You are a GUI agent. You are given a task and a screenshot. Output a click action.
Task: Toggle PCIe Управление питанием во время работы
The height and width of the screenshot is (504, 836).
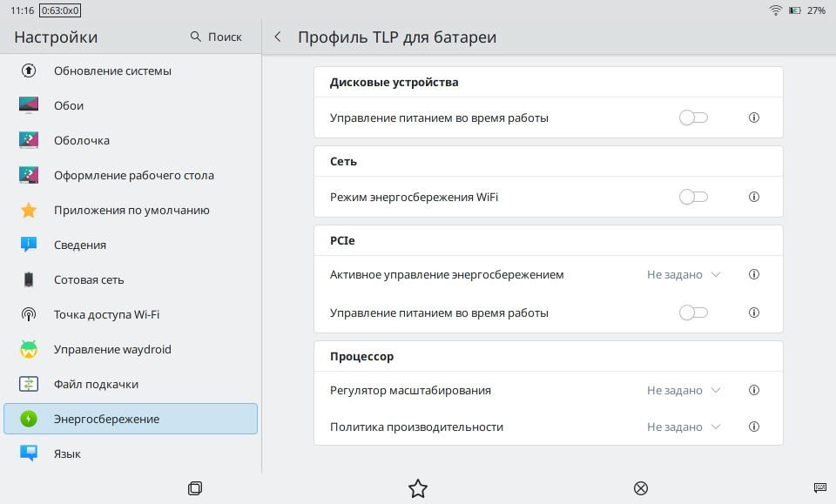click(x=693, y=312)
